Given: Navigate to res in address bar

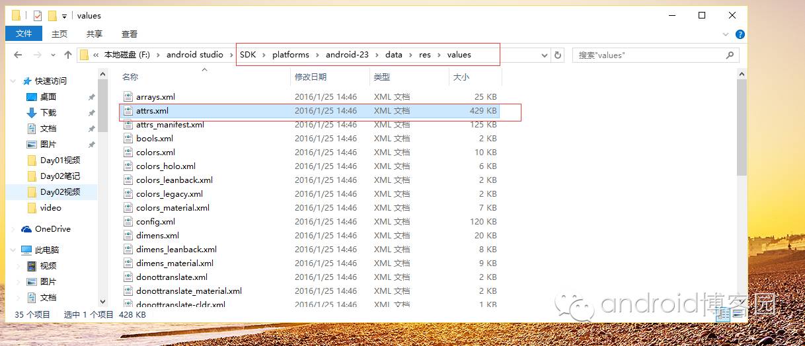Looking at the screenshot, I should (x=425, y=55).
